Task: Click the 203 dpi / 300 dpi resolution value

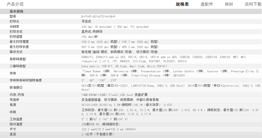Action: (x=115, y=27)
